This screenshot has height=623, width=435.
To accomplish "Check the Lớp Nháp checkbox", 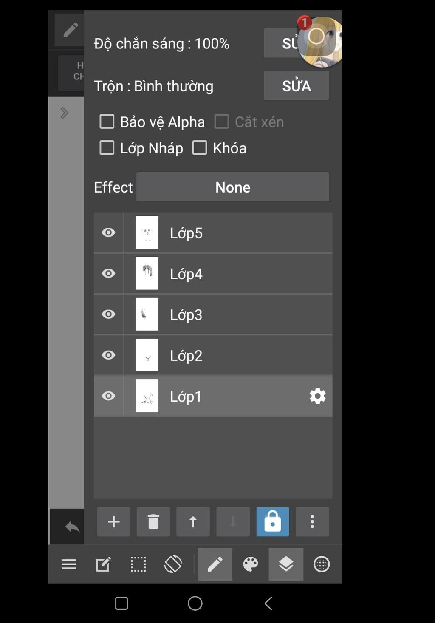I will (x=107, y=148).
